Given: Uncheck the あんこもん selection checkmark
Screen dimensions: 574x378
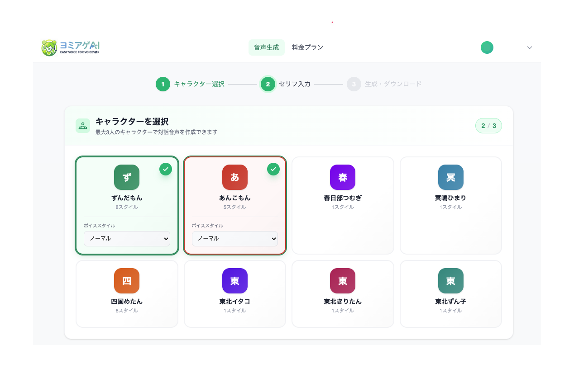Looking at the screenshot, I should pos(273,169).
